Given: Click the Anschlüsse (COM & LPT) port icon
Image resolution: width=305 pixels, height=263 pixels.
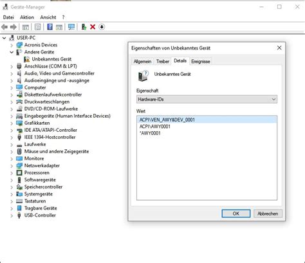Looking at the screenshot, I should 19,66.
